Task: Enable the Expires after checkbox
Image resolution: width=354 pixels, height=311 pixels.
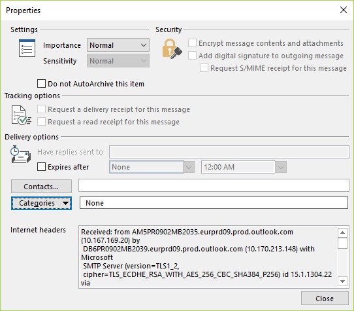Action: pos(41,167)
